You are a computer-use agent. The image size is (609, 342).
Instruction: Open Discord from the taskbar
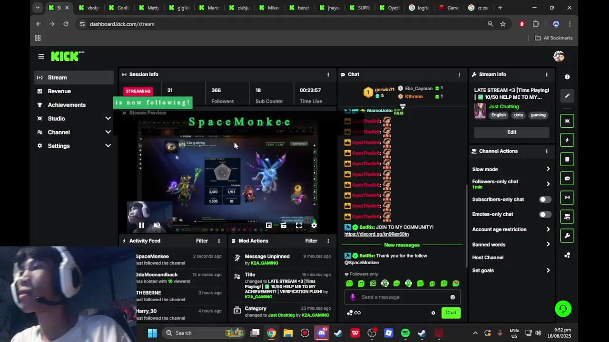pos(322,333)
